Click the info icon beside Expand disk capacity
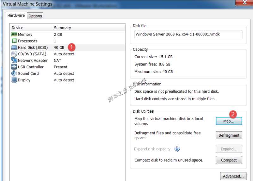Viewport: 253px width, 181px height. click(177, 148)
